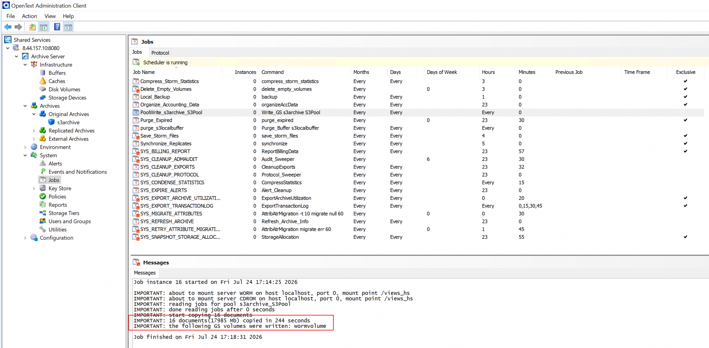Click Exclusive checkmark for SYS_BILLING_REPORT

(685, 151)
